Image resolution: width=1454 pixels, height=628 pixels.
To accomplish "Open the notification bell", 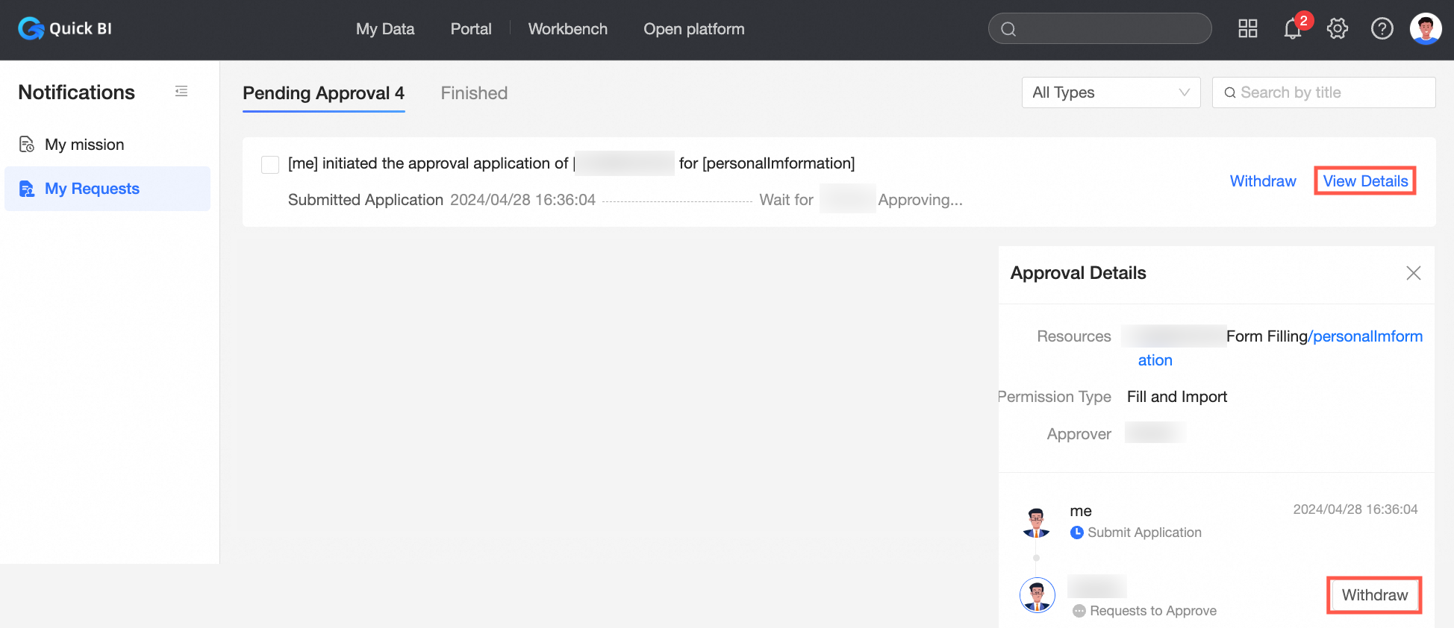I will click(x=1292, y=29).
